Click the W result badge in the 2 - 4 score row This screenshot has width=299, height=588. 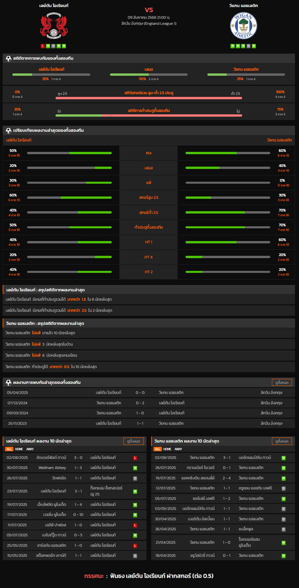tap(284, 478)
